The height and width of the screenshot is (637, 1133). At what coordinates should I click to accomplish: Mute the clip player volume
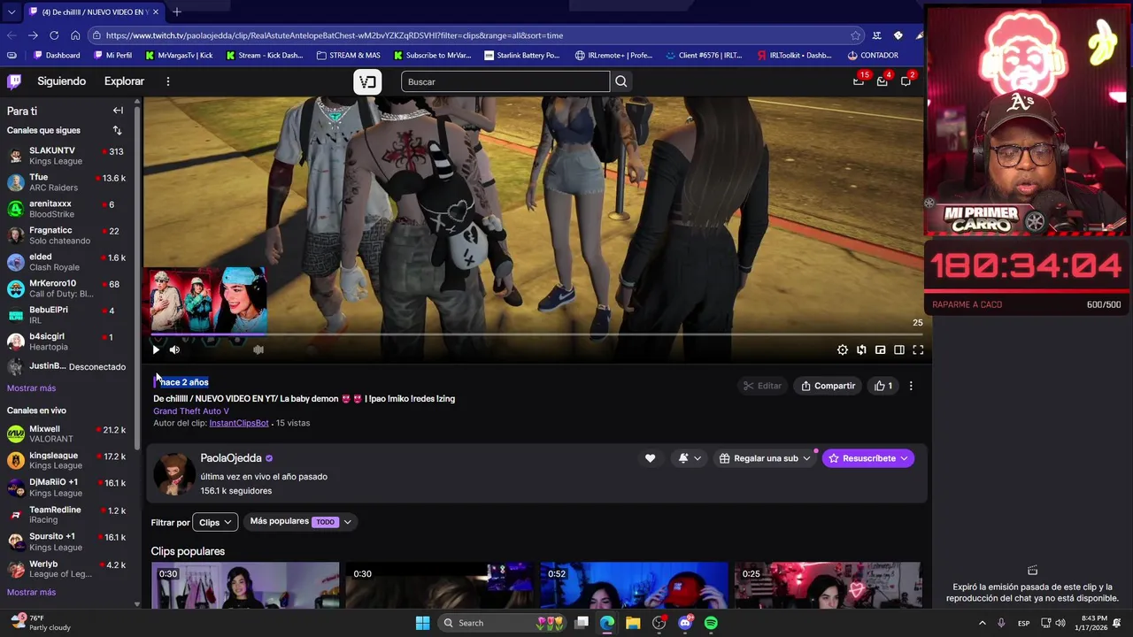click(174, 349)
